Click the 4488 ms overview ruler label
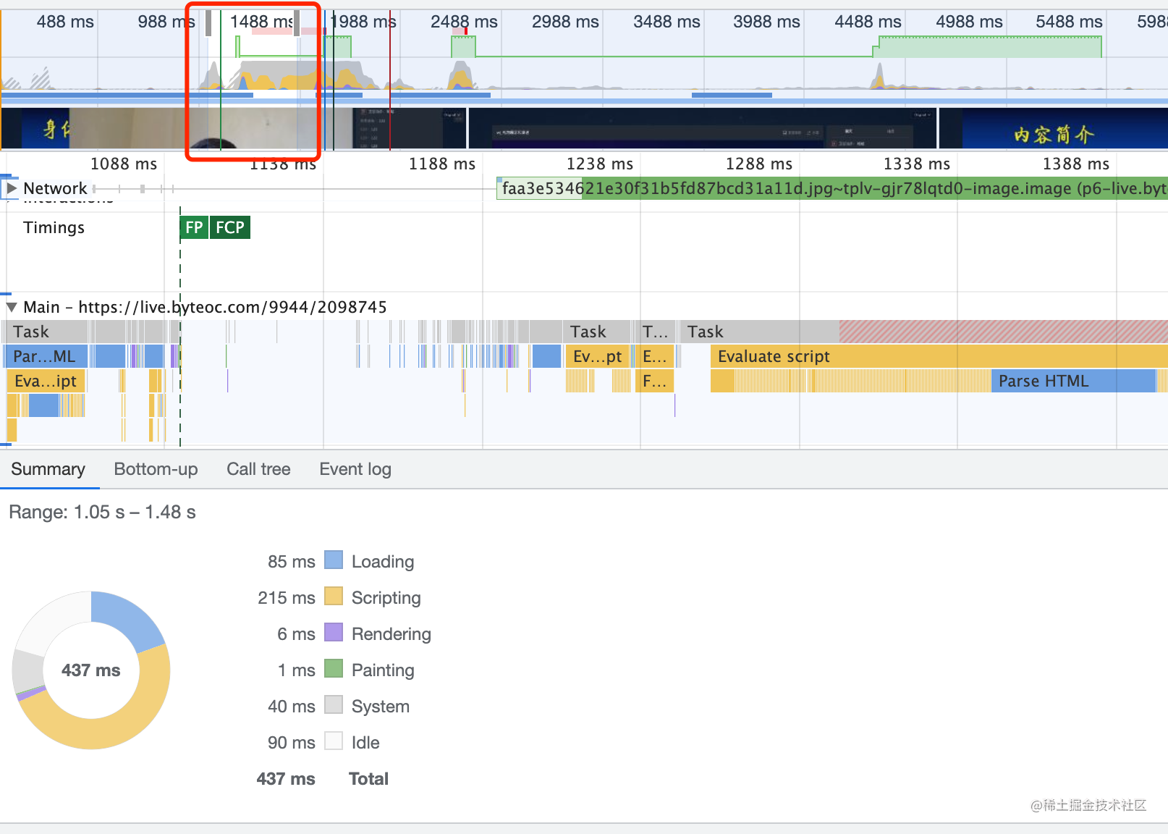This screenshot has width=1168, height=834. 868,22
